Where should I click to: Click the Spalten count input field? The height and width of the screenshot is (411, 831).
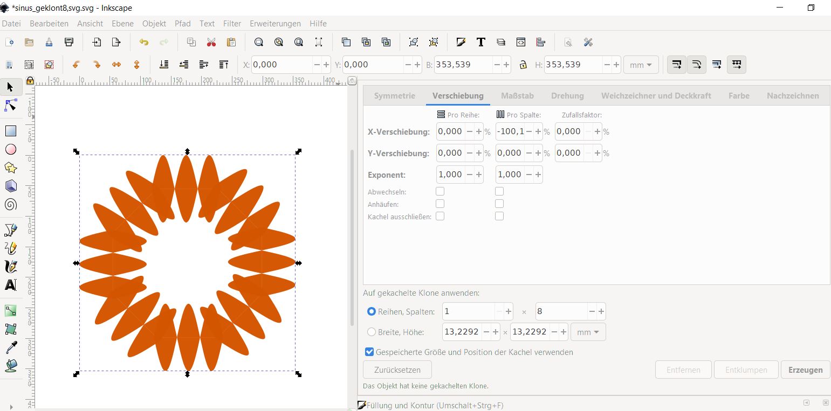[561, 311]
